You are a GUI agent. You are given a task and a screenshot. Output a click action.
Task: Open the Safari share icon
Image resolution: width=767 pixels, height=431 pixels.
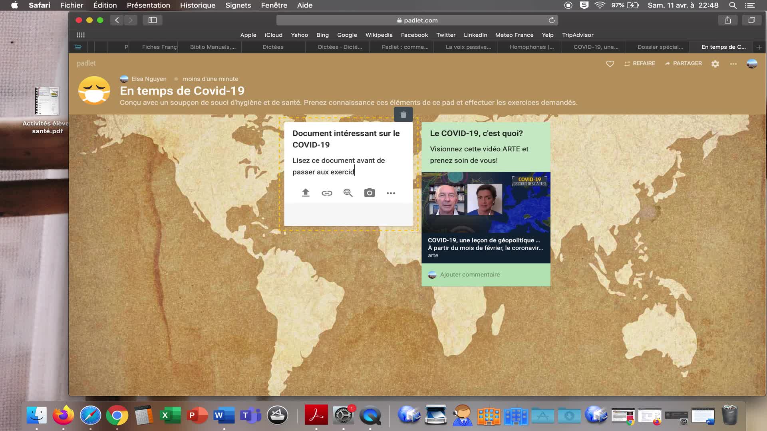(x=727, y=20)
